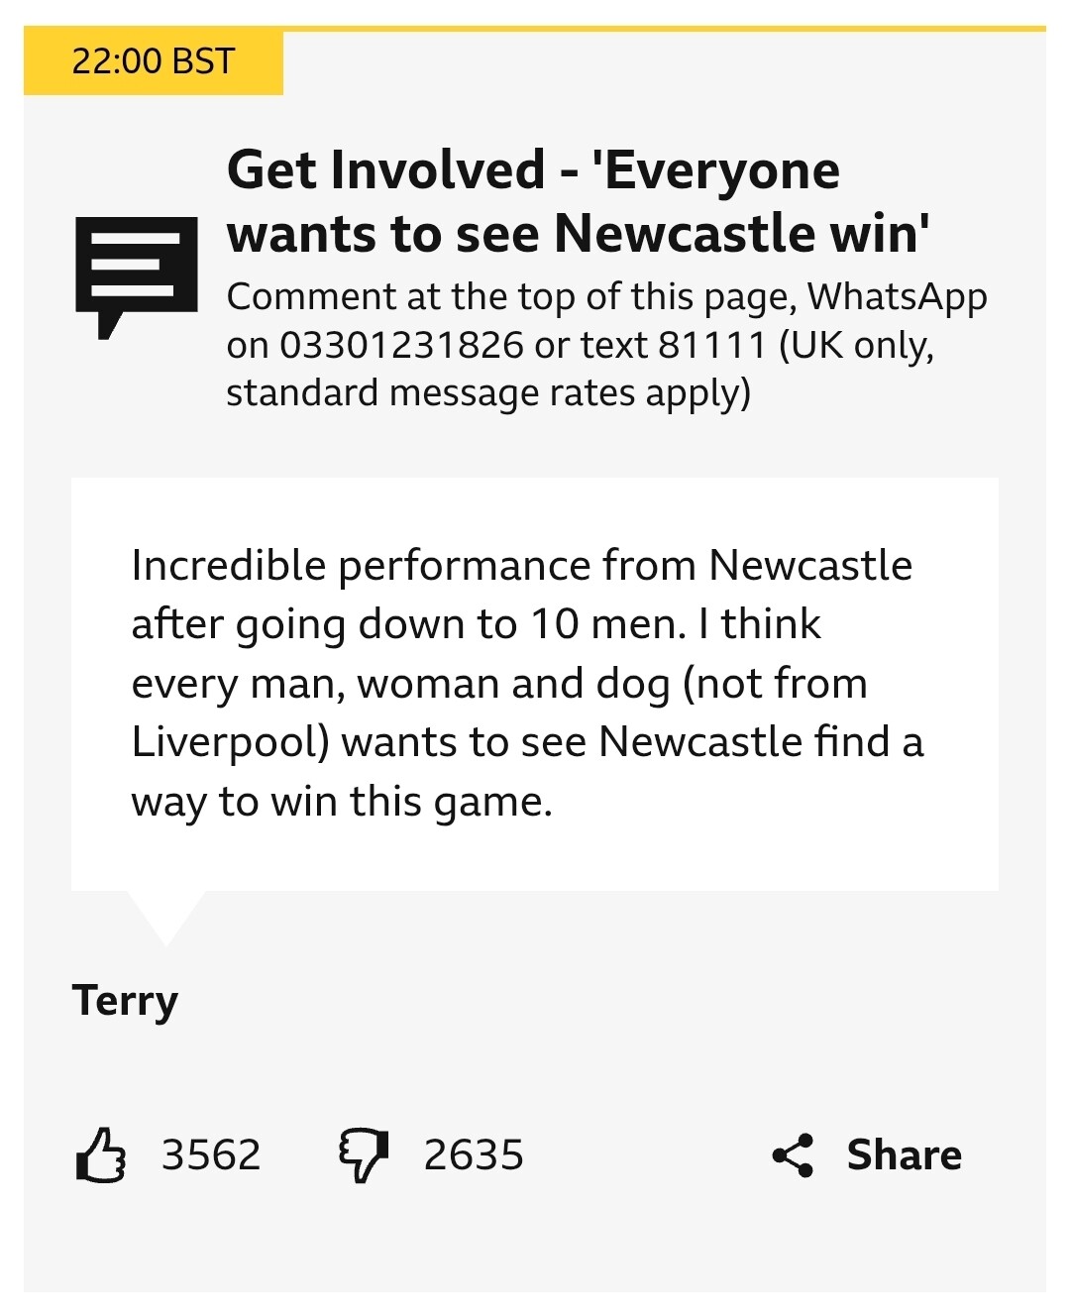Tap the text number 81111

712,345
